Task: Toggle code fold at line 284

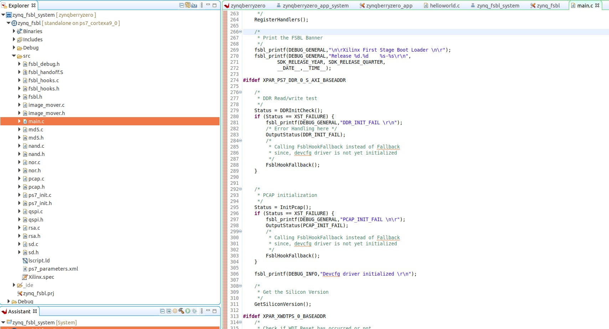Action: click(240, 141)
